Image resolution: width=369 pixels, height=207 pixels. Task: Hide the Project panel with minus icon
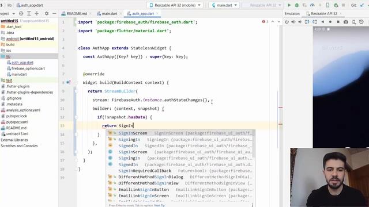(54, 14)
